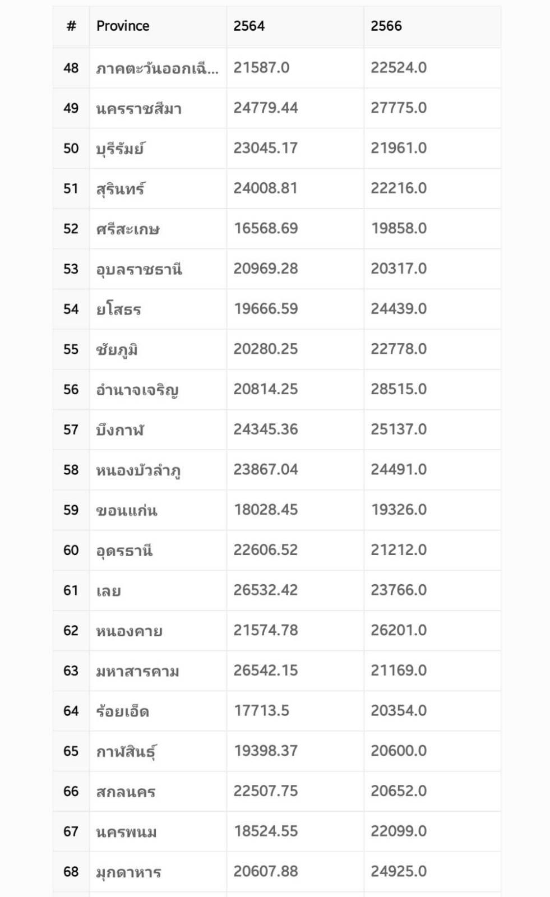Click the truncated ภาคตะวันออกเฉี... province cell
Screen dimensions: 550x897
157,68
